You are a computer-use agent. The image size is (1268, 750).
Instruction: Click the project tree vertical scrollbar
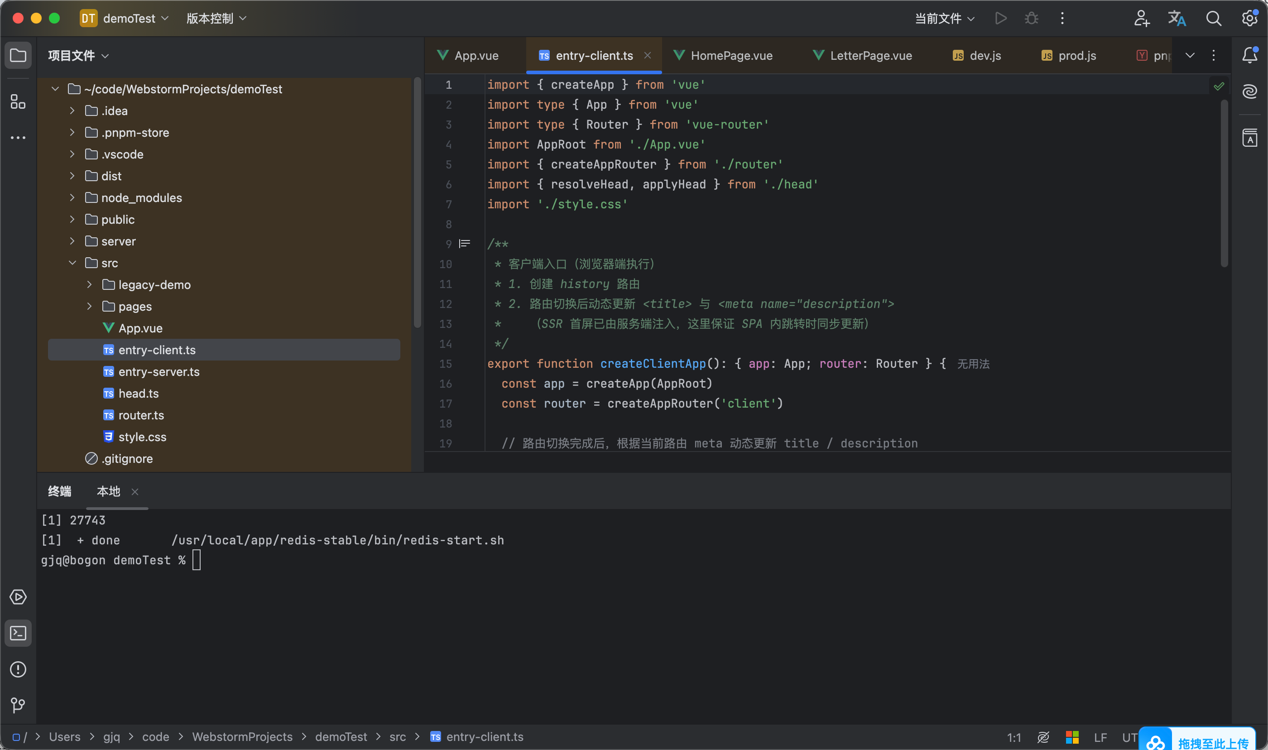click(417, 202)
